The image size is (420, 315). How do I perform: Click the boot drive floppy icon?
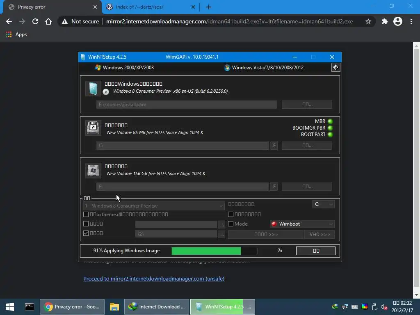[93, 128]
